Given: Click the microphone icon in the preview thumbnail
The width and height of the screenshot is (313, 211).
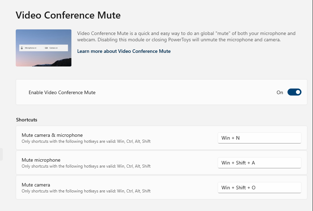Looking at the screenshot, I should tap(22, 48).
